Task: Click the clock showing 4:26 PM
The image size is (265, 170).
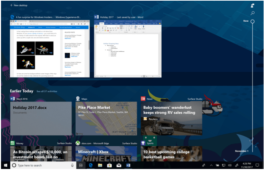Action: click(247, 165)
